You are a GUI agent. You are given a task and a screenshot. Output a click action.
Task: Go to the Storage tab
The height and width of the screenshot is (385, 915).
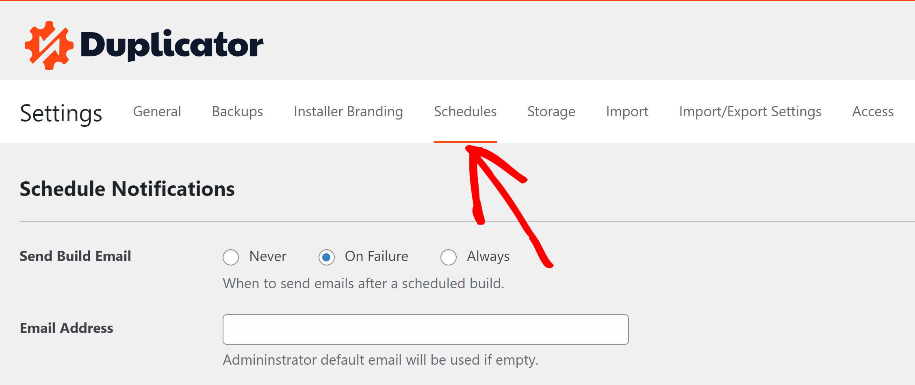pyautogui.click(x=551, y=111)
